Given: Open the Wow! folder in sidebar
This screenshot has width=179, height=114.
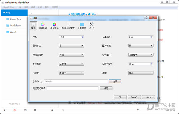Looking at the screenshot, I should coord(11,32).
